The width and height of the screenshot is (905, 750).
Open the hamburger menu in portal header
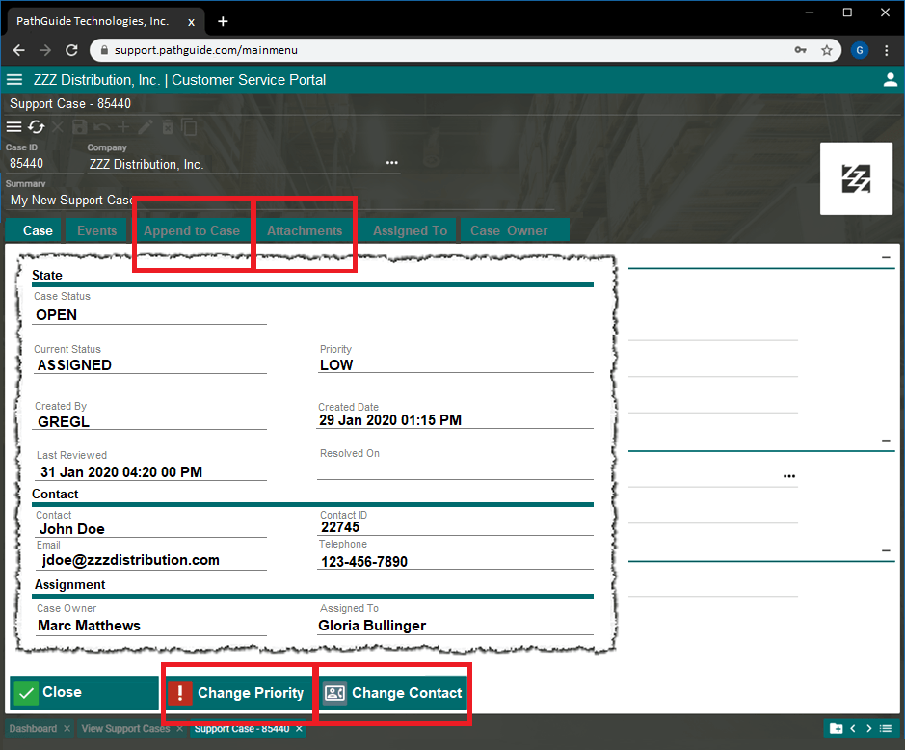pyautogui.click(x=14, y=80)
